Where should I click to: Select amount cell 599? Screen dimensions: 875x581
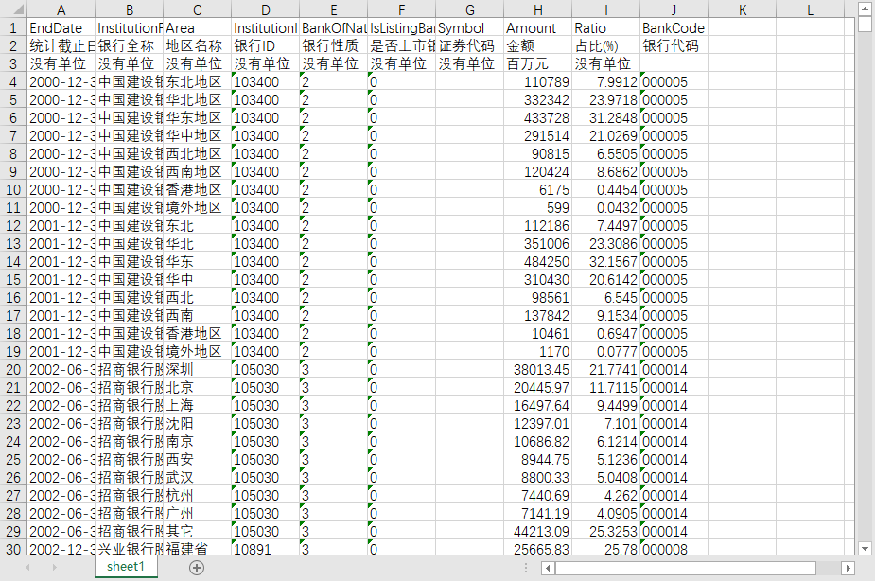click(538, 207)
